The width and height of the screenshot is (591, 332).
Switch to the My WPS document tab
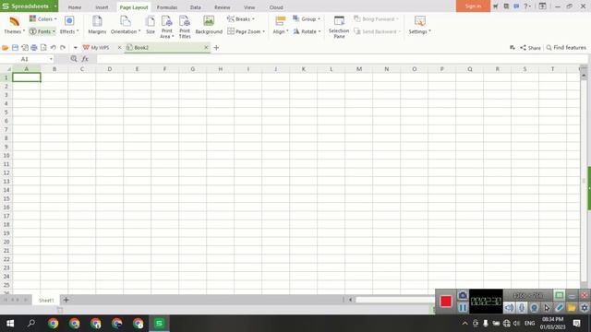(100, 47)
